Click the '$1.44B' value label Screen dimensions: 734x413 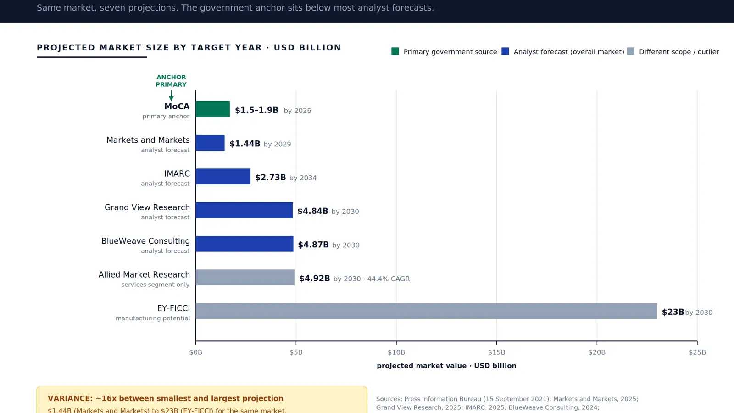pos(245,144)
